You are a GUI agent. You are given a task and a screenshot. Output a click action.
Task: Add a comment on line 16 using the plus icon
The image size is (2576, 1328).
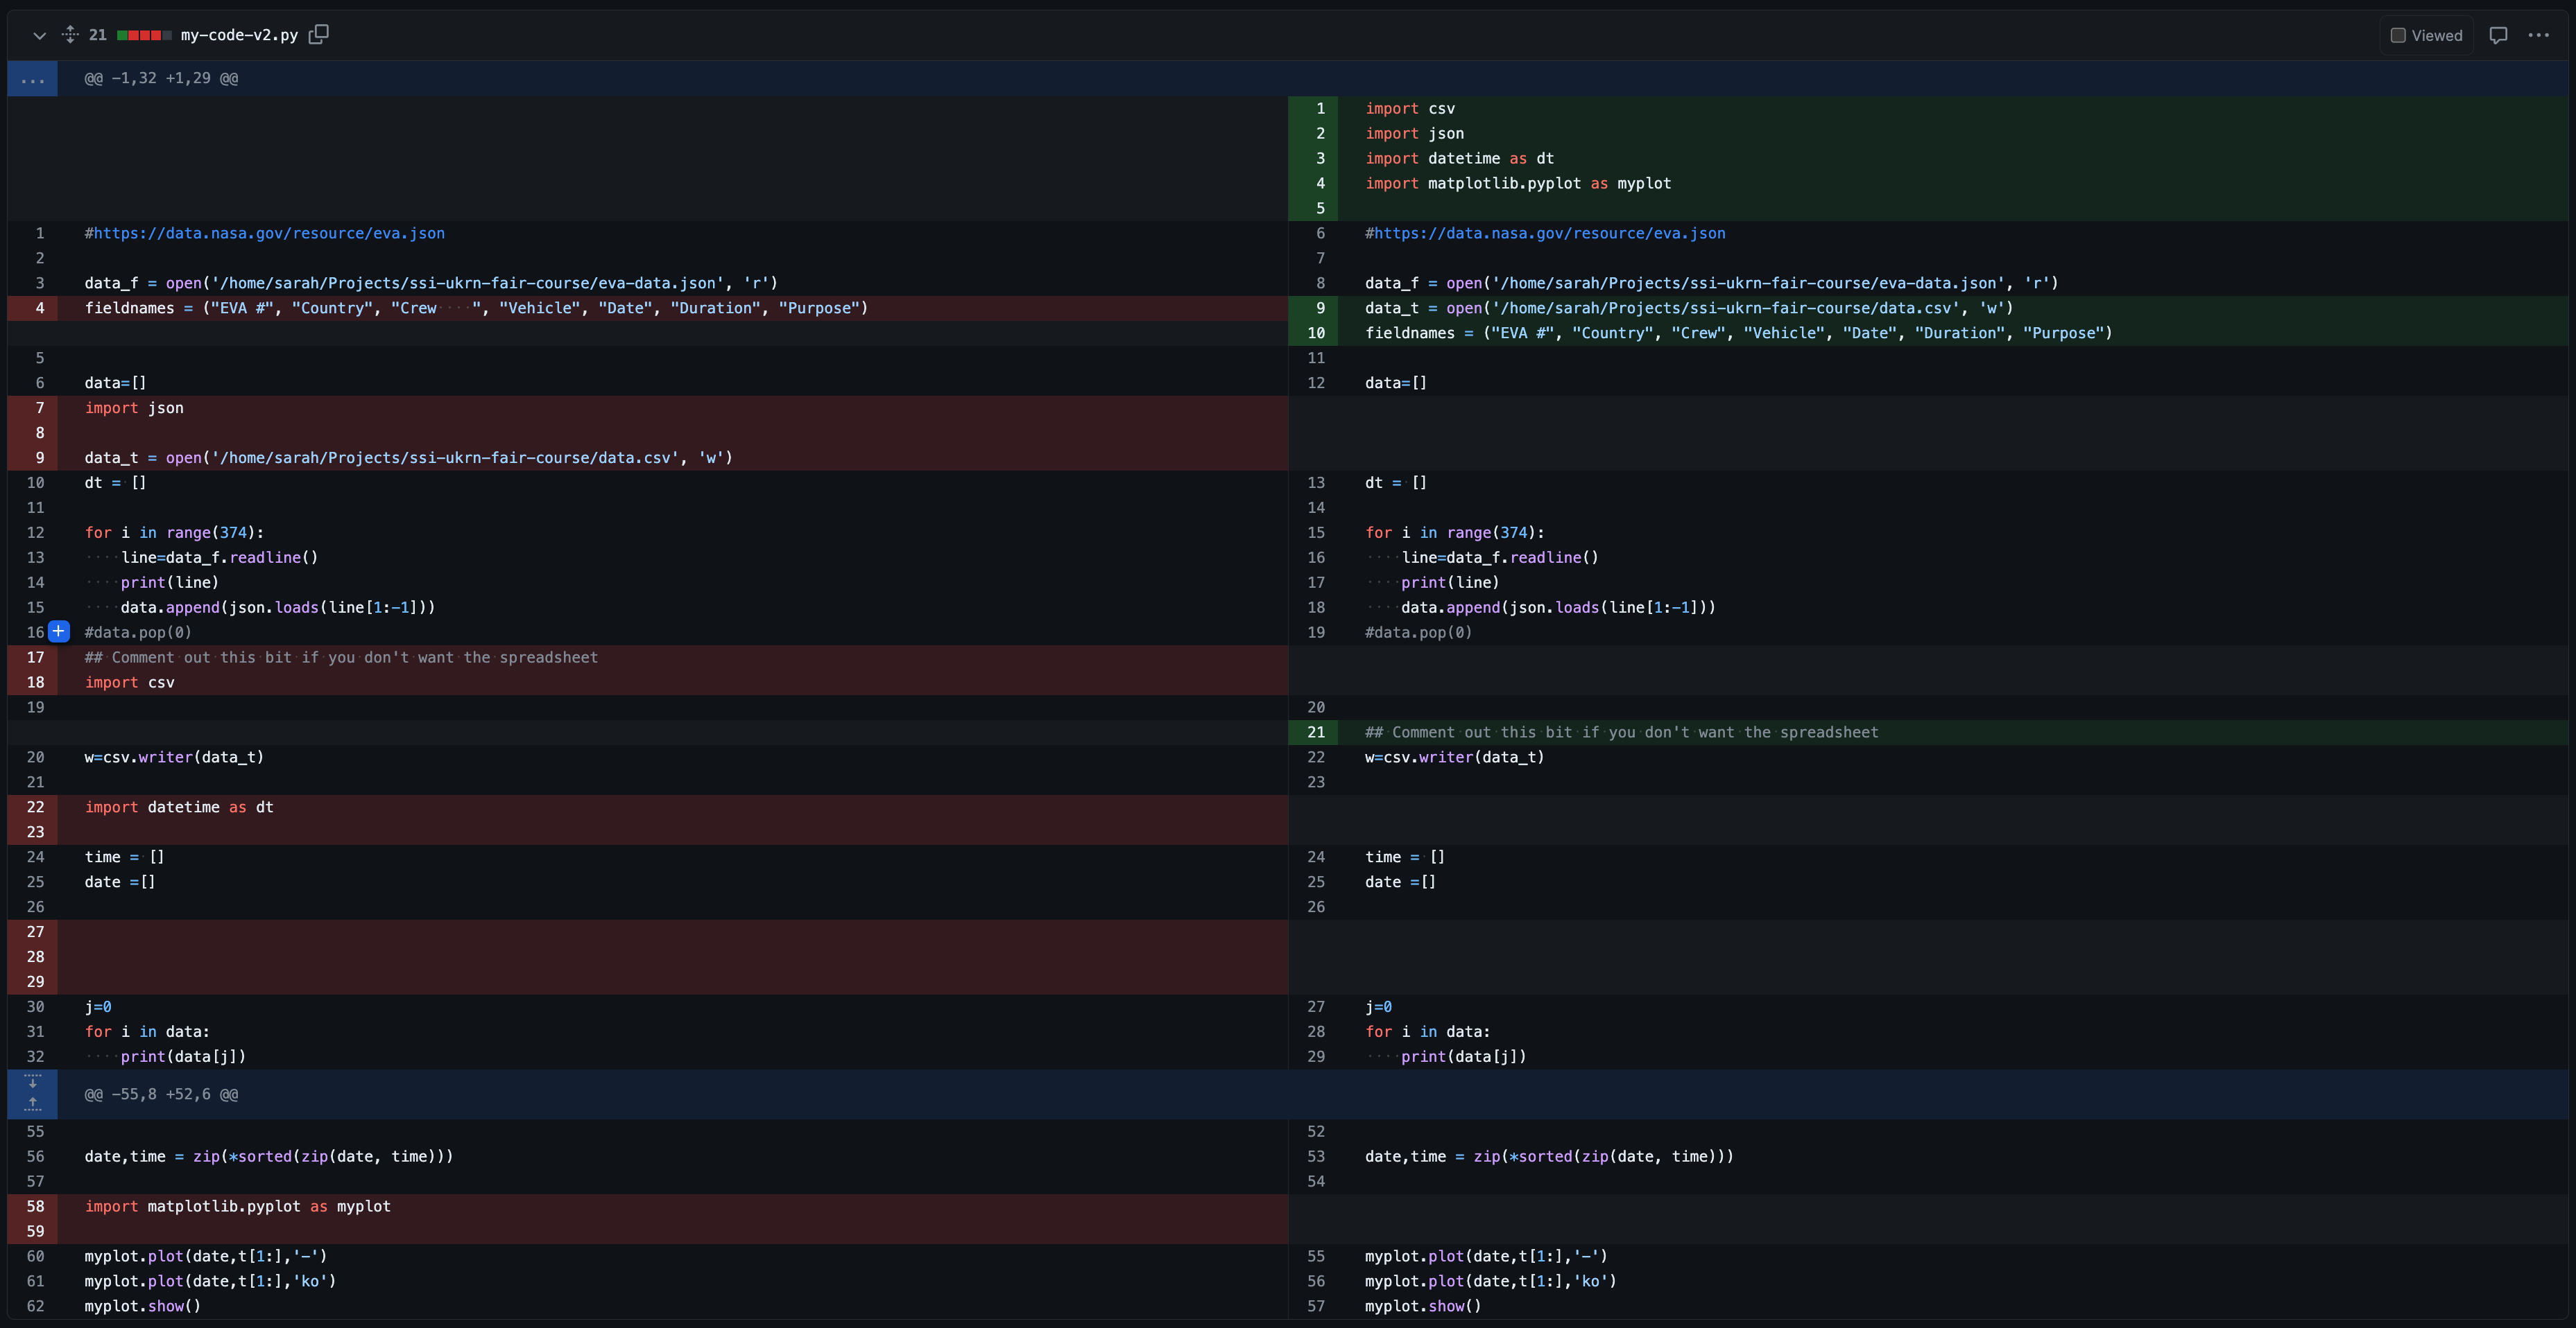pyautogui.click(x=58, y=631)
